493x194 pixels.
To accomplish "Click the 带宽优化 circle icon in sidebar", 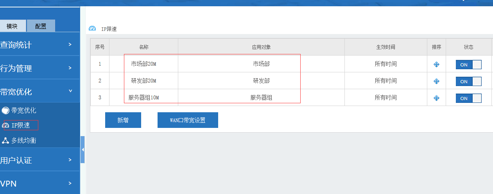I will pyautogui.click(x=5, y=111).
